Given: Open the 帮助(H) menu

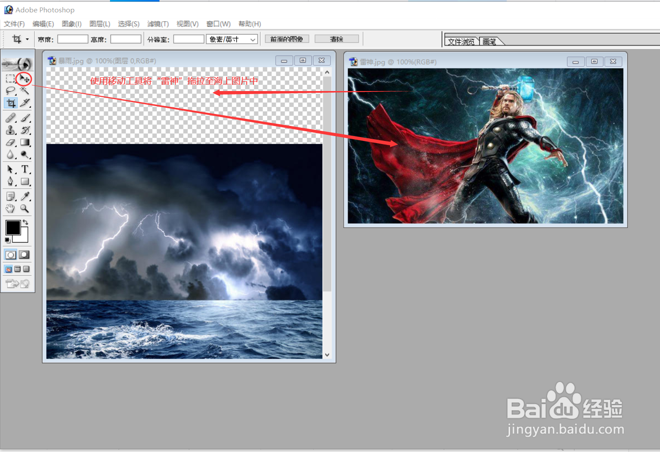Looking at the screenshot, I should [250, 24].
